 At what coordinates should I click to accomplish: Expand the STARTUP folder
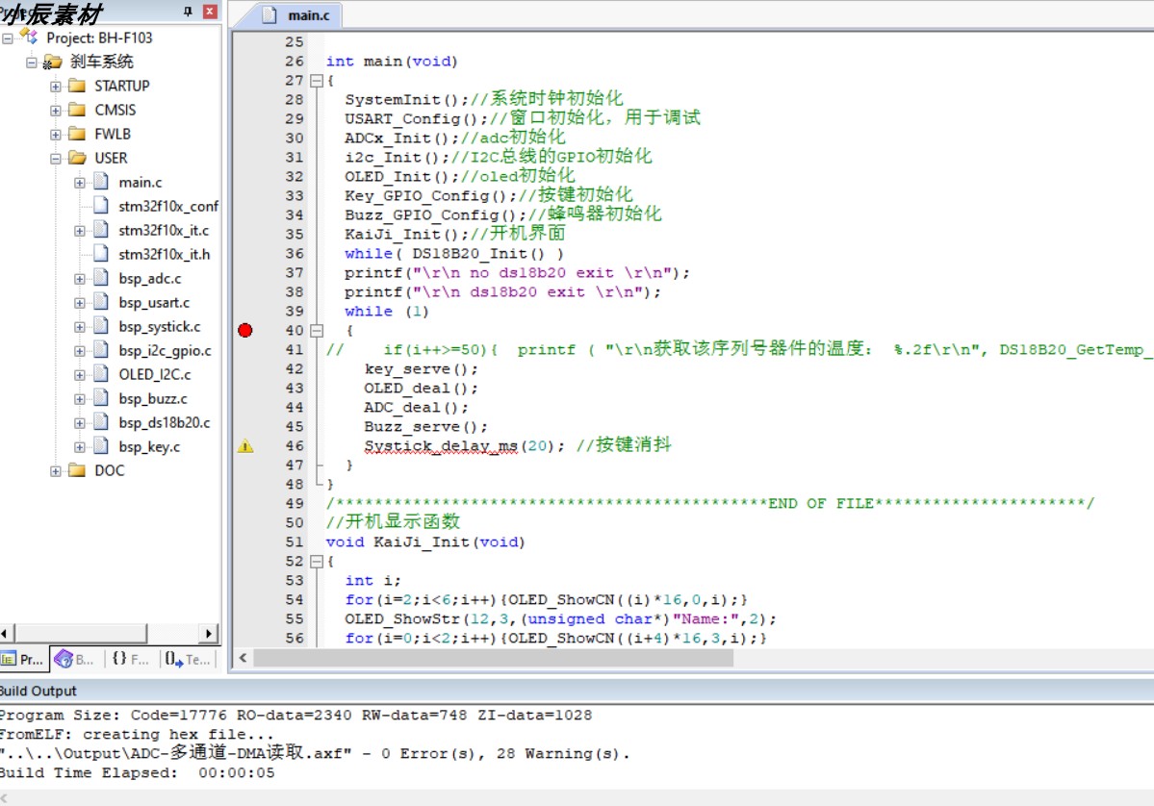tap(55, 86)
